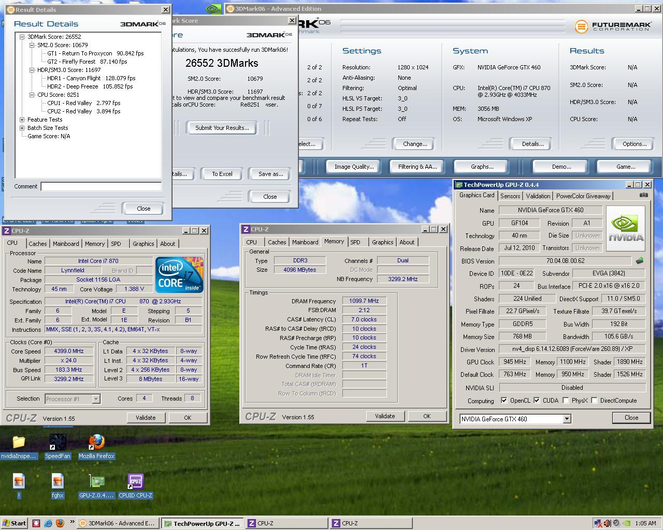Click the Submit Your Results button
Screen dimensions: 663x530
point(222,128)
